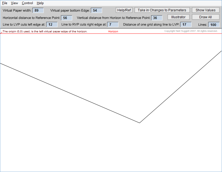Click the Lines: label
Image resolution: width=222 pixels, height=172 pixels.
pyautogui.click(x=203, y=25)
